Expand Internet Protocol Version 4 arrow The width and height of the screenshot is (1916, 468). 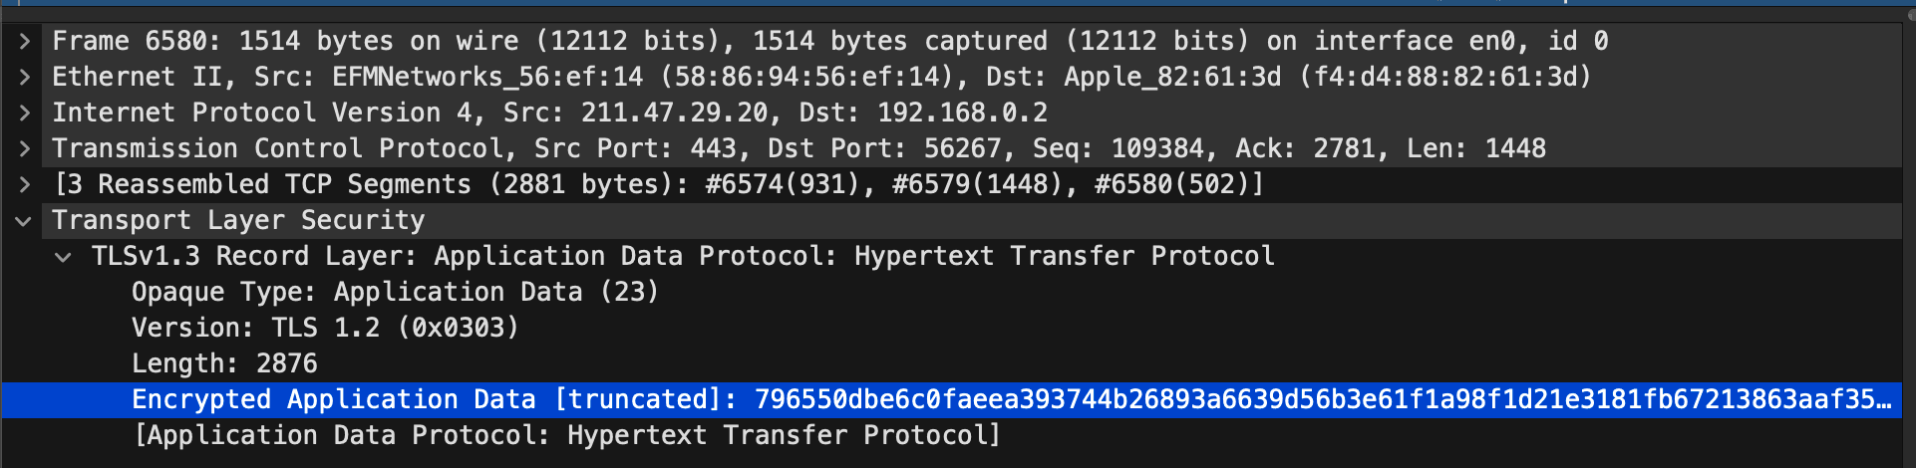(25, 113)
